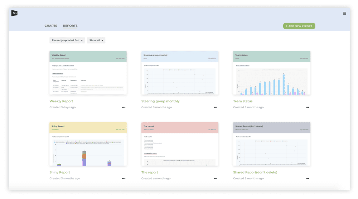
Task: Select the Reports tab
Action: [x=70, y=26]
